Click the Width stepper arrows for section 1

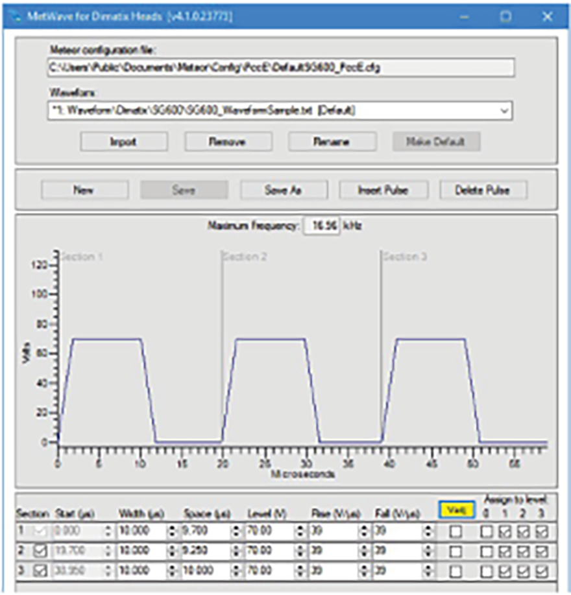173,531
